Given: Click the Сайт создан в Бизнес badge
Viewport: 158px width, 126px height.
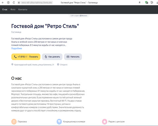Looking at the screenshot, I should [x=79, y=16].
